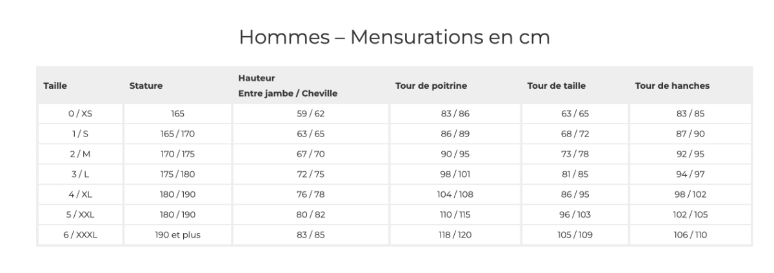This screenshot has height=273, width=774.
Task: Select the 1 / S size cell
Action: click(81, 134)
